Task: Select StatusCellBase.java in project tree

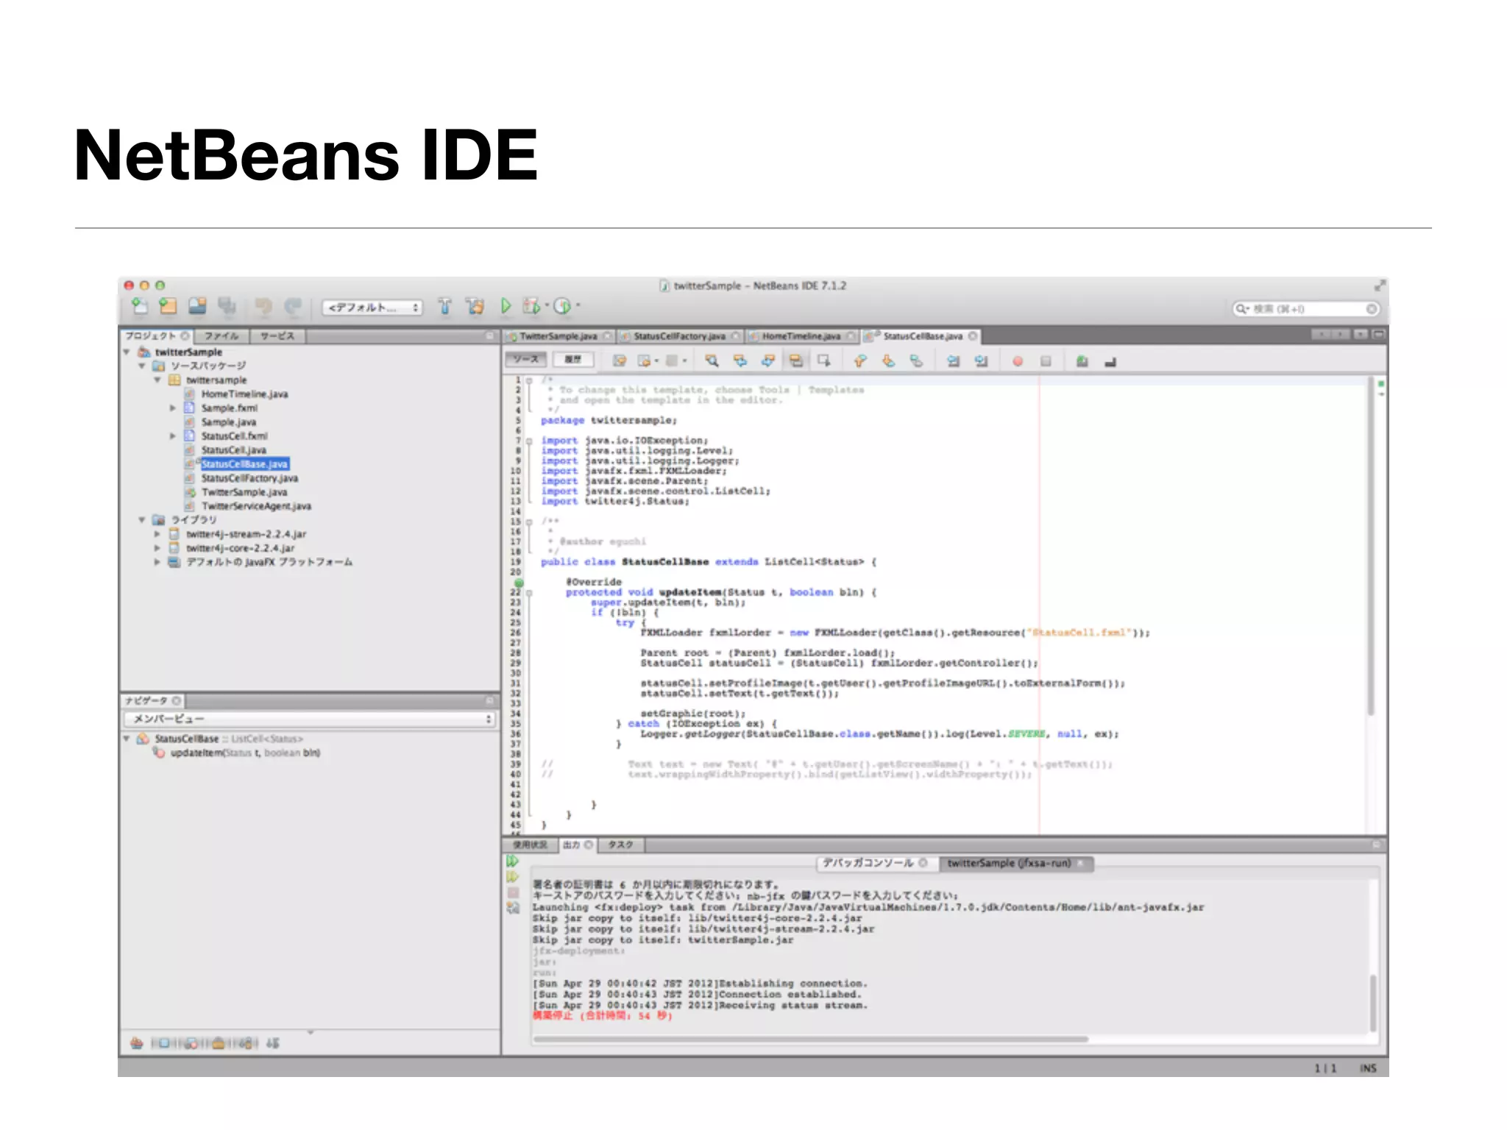Action: [245, 464]
